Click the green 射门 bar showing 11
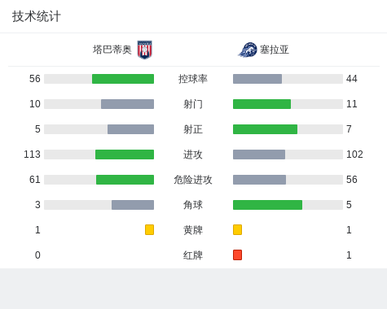The height and width of the screenshot is (309, 387). point(262,104)
